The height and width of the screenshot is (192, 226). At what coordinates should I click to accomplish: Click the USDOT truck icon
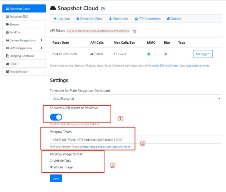click(x=8, y=64)
